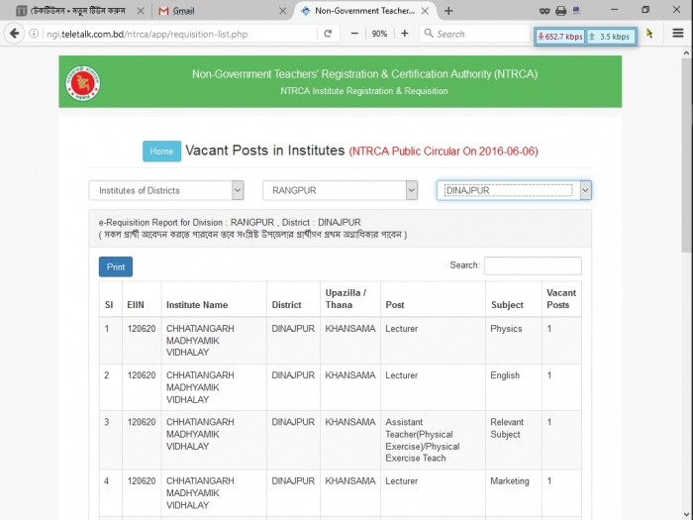This screenshot has height=520, width=693.
Task: Sort by the District column header
Action: tap(293, 299)
